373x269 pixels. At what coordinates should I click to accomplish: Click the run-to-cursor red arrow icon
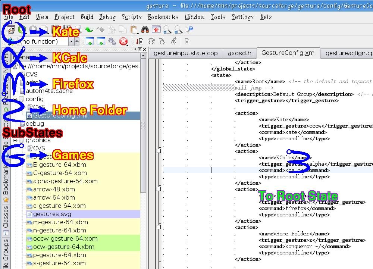(x=140, y=41)
